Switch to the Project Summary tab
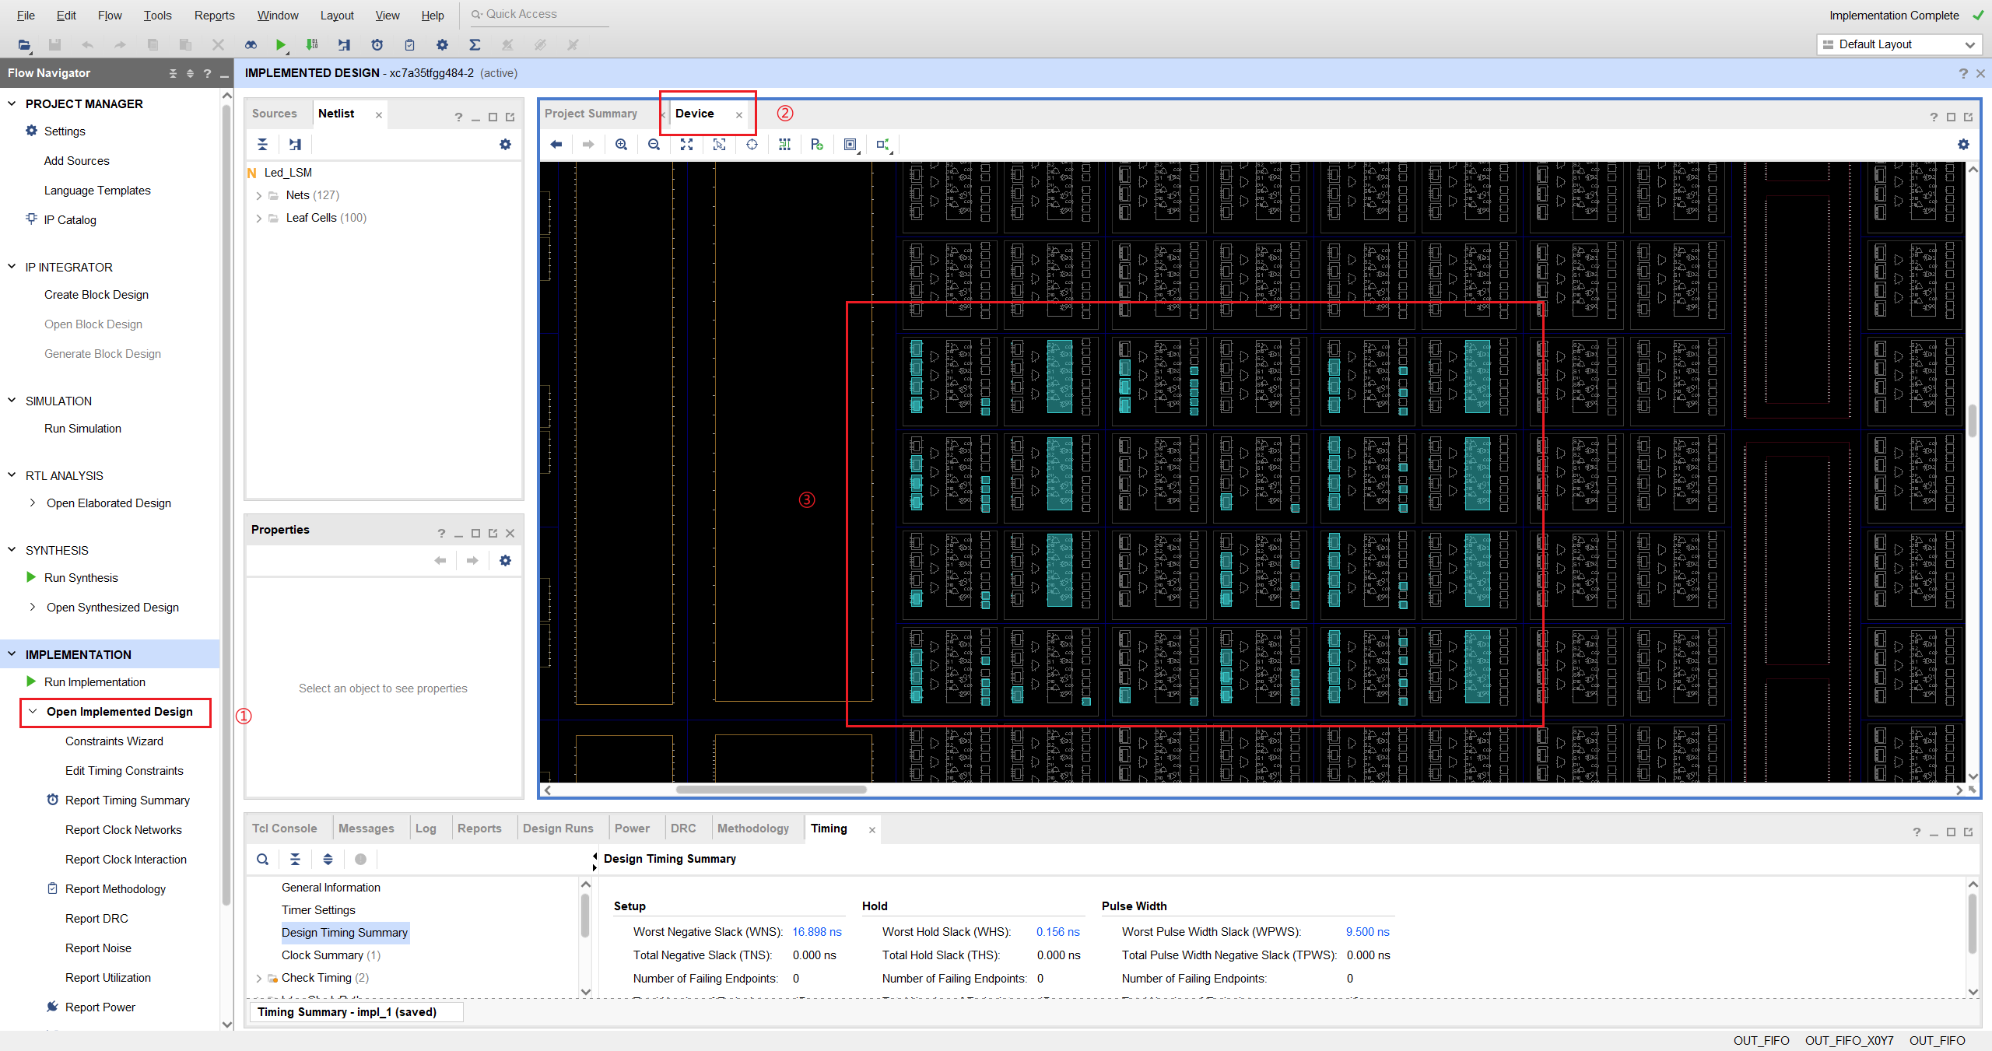1992x1051 pixels. click(x=591, y=114)
